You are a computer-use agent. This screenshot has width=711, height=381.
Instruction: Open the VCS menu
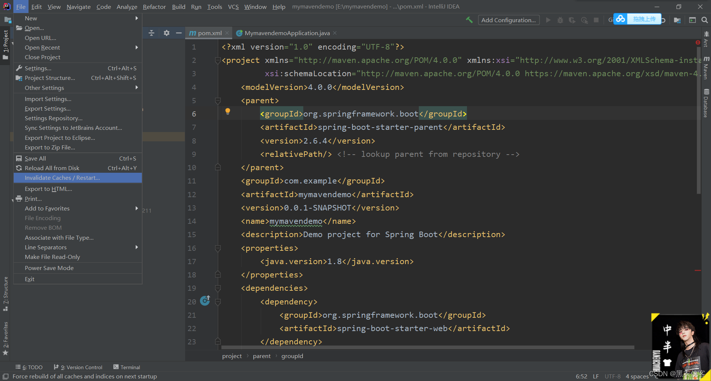pos(233,7)
